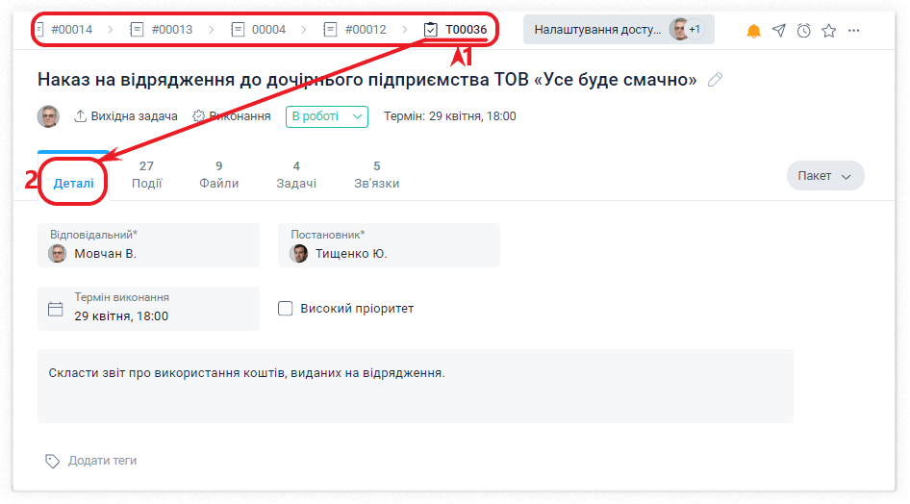Click pencil icon to edit task title
This screenshot has width=910, height=504.
coord(715,80)
